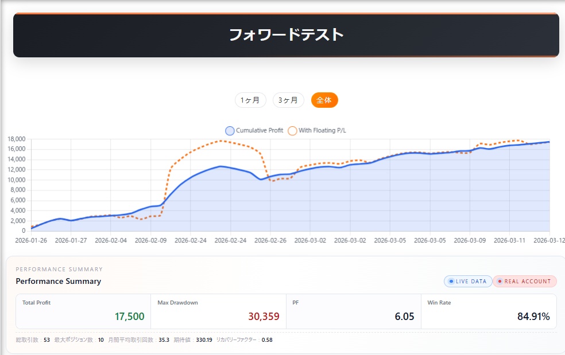Click the With Floating P/L legend circle icon
The image size is (565, 355).
pos(292,131)
